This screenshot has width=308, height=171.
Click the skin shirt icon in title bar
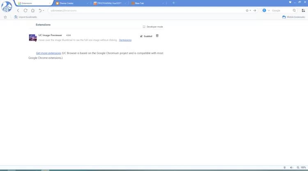coord(290,2)
